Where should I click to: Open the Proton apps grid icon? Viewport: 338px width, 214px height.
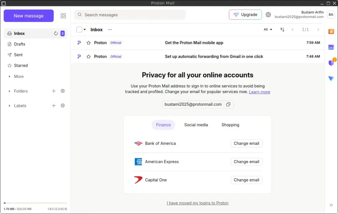(x=63, y=16)
